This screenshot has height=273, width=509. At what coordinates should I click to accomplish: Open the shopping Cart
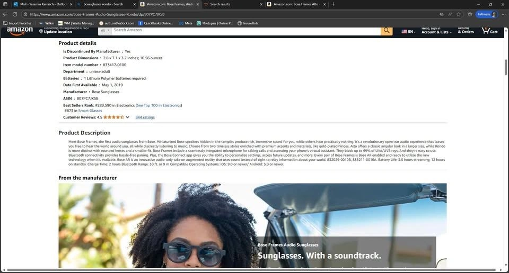pos(489,31)
